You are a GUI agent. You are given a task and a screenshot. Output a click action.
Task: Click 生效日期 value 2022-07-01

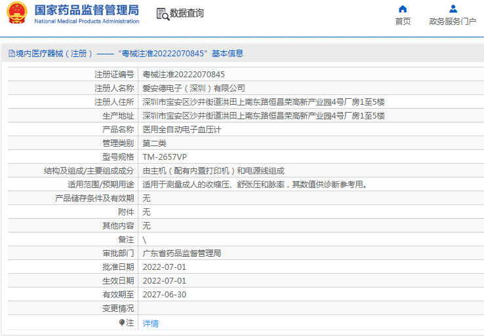coord(164,281)
